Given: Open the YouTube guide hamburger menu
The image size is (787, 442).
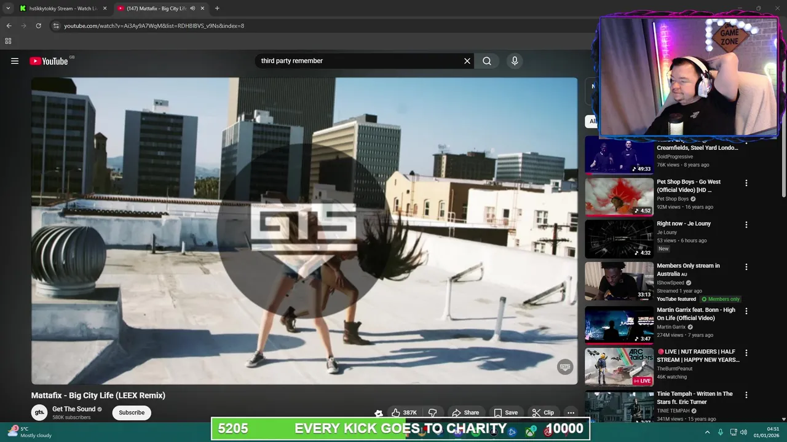Looking at the screenshot, I should pos(15,61).
